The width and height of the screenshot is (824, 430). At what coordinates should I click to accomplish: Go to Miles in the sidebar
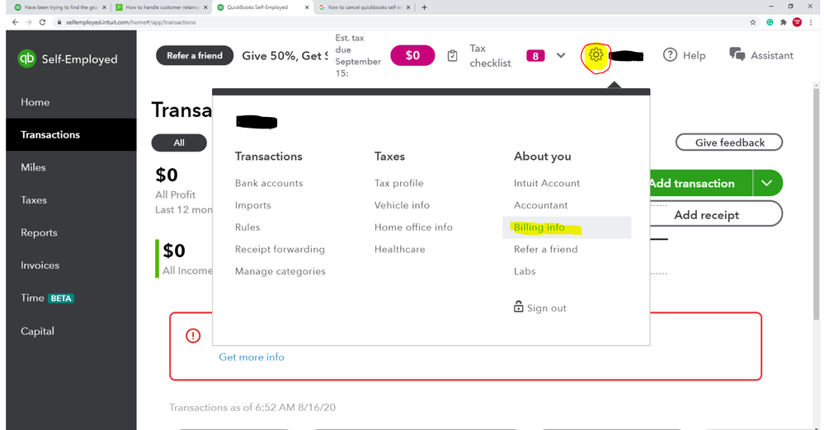click(x=33, y=167)
